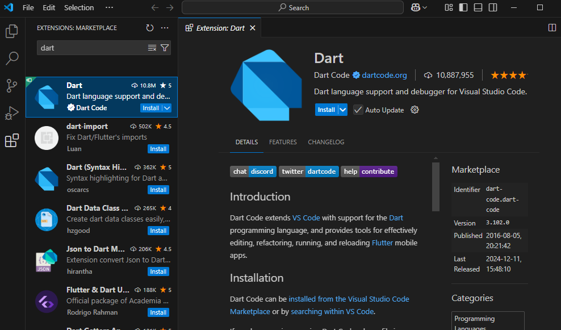Image resolution: width=561 pixels, height=330 pixels.
Task: Open the extensions filter funnel
Action: click(165, 48)
